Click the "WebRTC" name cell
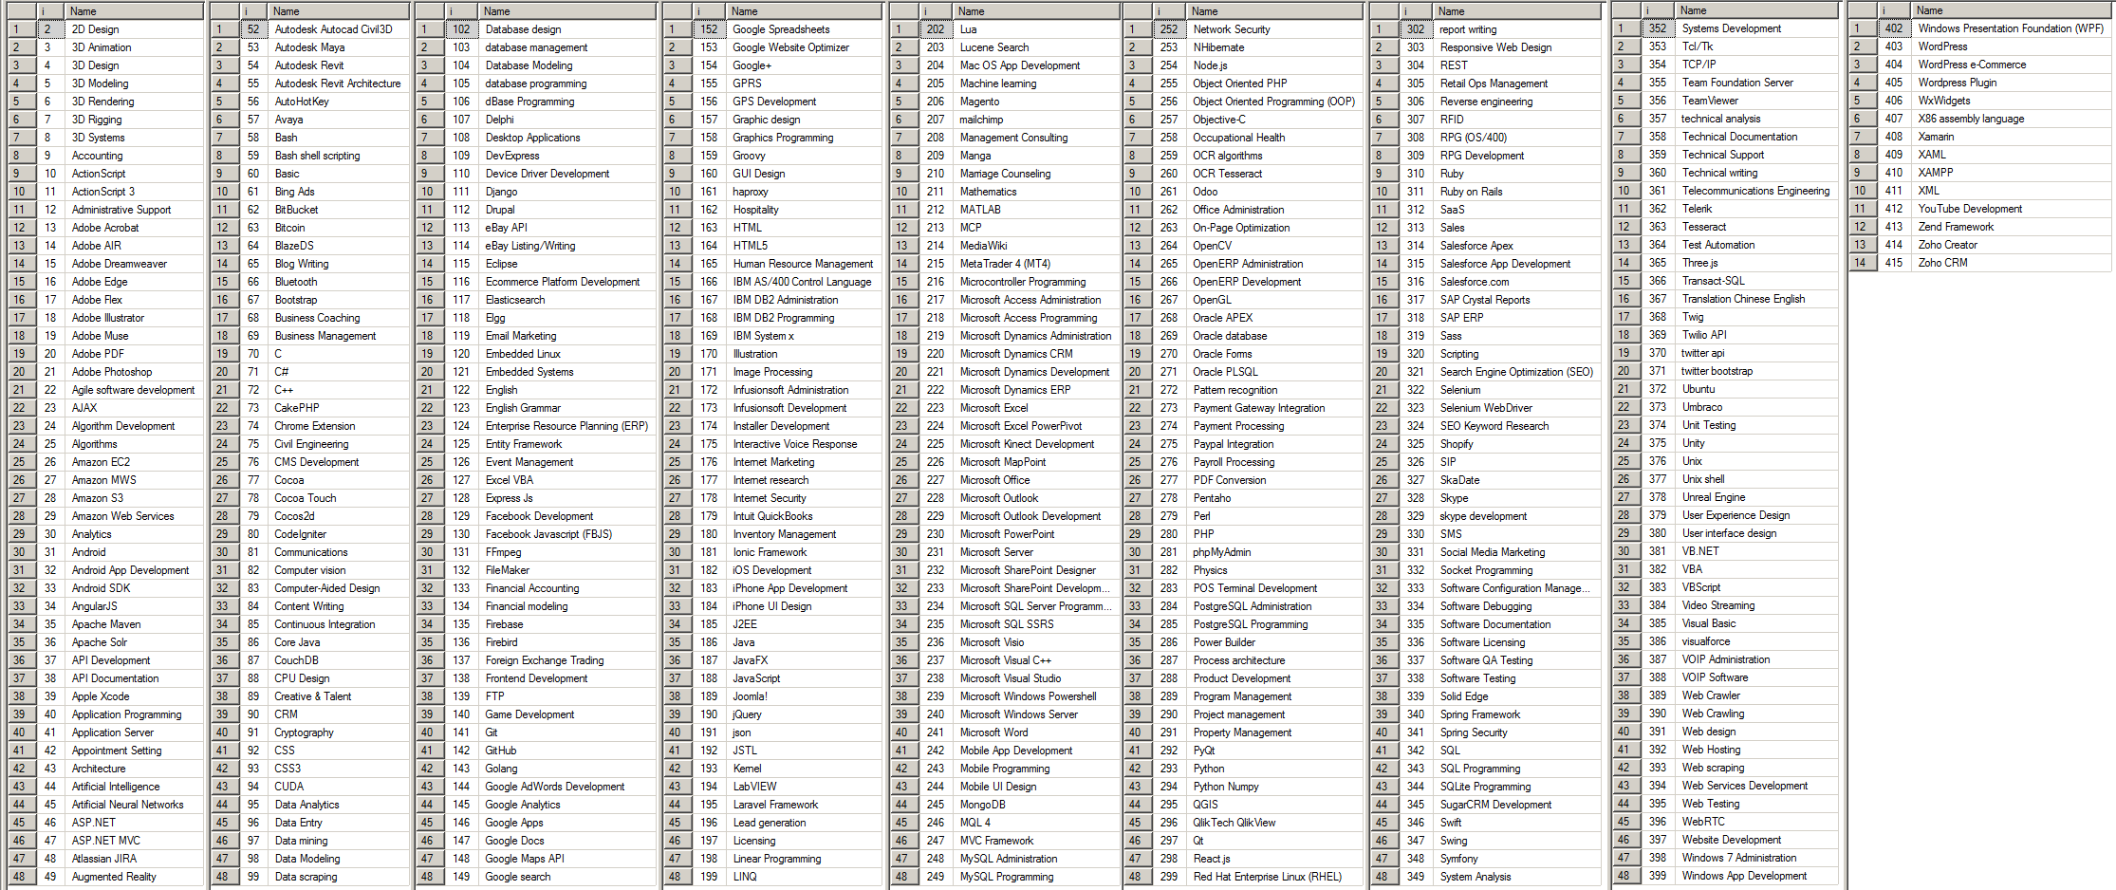Image resolution: width=2116 pixels, height=890 pixels. click(x=1757, y=822)
